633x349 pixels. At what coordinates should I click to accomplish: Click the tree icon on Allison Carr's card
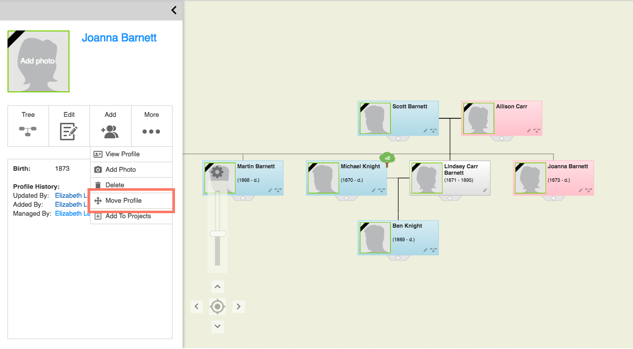pos(536,130)
